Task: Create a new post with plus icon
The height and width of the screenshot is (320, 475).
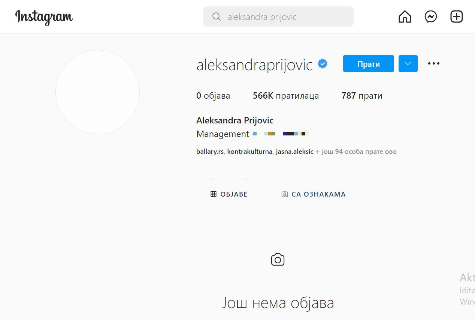Action: tap(457, 17)
